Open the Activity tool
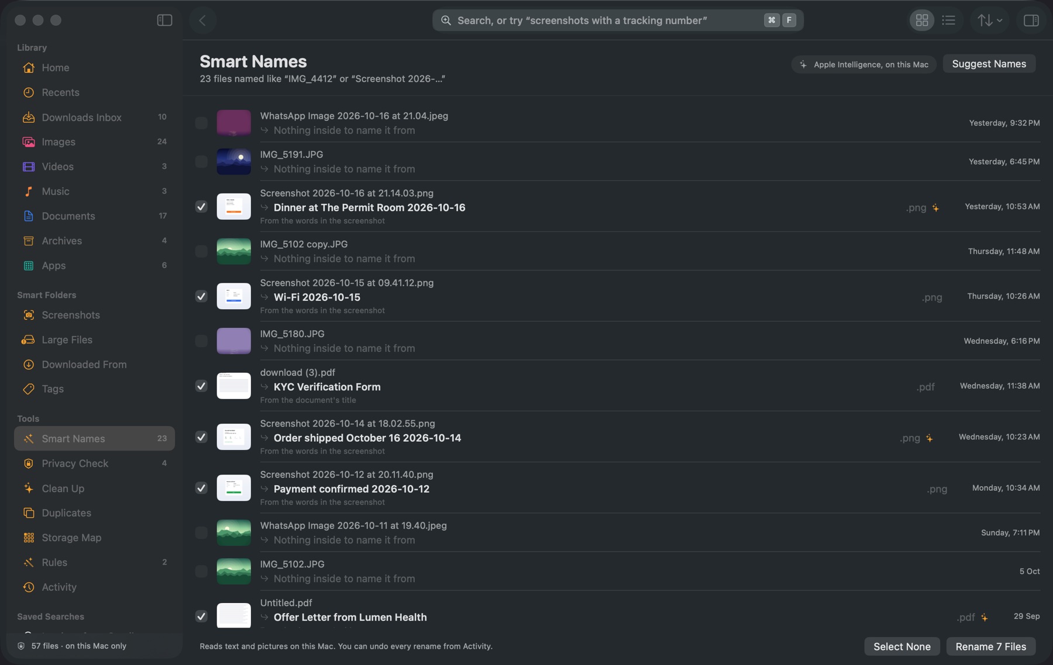The height and width of the screenshot is (665, 1053). (94, 587)
